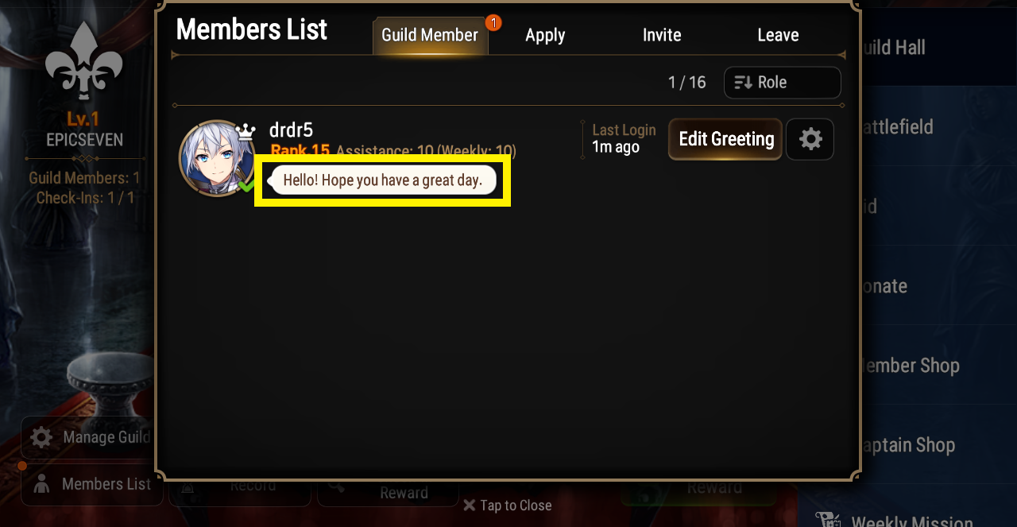Click the green check-in checkmark icon

click(x=247, y=185)
